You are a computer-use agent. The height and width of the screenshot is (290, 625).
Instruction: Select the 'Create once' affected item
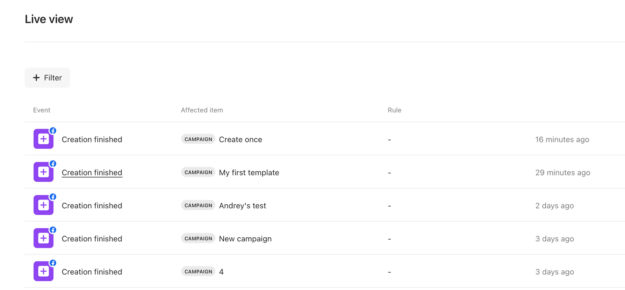(x=241, y=139)
